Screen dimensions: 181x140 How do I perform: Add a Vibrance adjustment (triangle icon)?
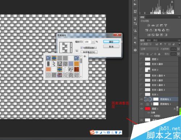[x=166, y=25]
